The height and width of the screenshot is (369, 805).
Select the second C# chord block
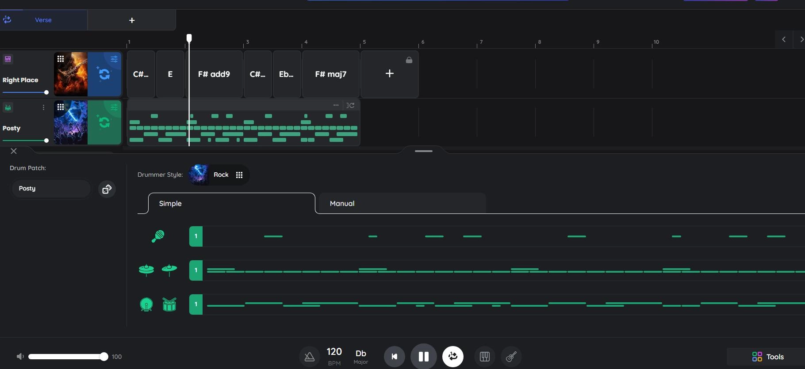click(x=257, y=74)
